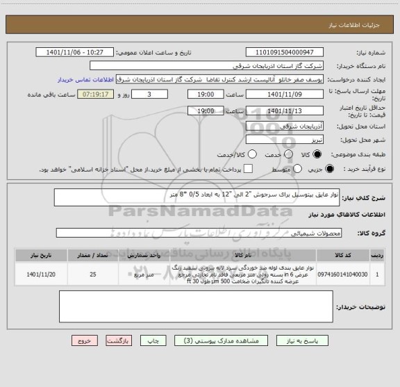Click the row number cell 1

pos(377,274)
